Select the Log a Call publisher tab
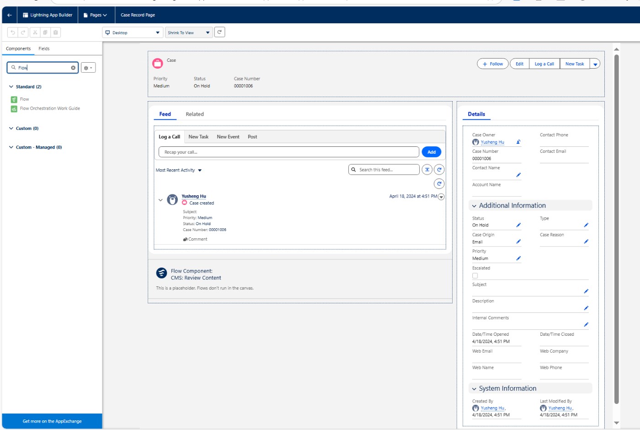The width and height of the screenshot is (640, 430). (x=169, y=137)
